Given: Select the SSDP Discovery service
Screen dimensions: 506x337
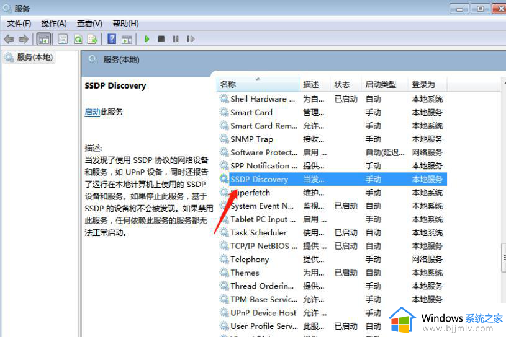Looking at the screenshot, I should [332, 179].
